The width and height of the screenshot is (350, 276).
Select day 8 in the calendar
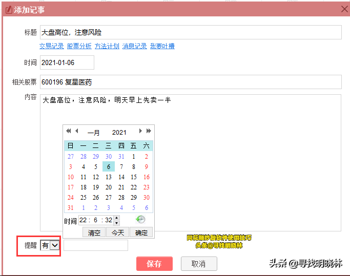133,166
